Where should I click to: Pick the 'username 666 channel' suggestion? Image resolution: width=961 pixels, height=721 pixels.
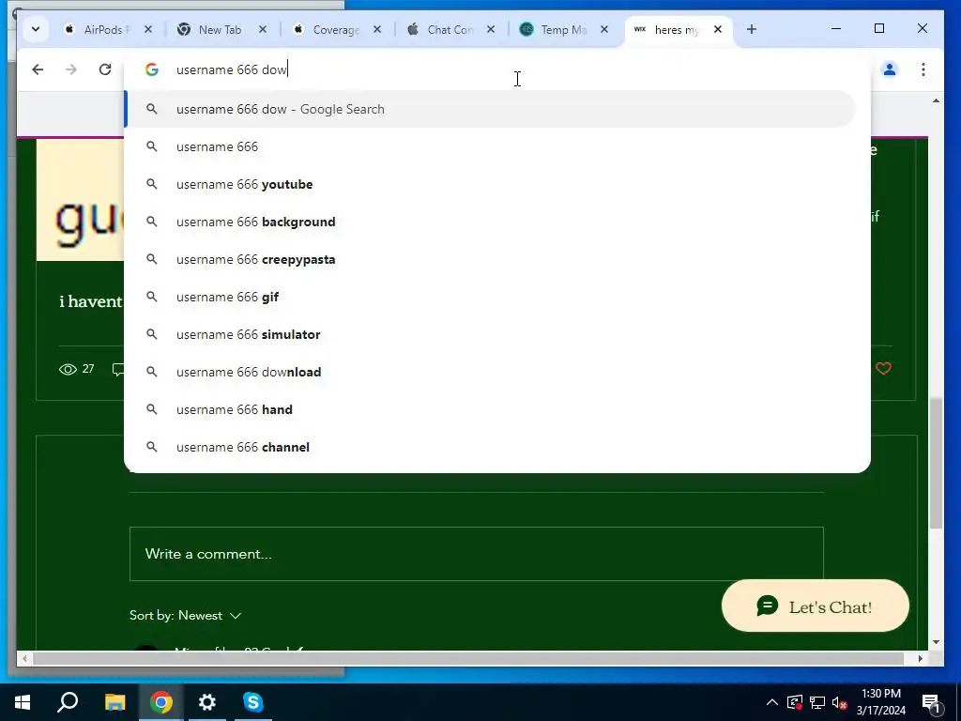click(489, 447)
